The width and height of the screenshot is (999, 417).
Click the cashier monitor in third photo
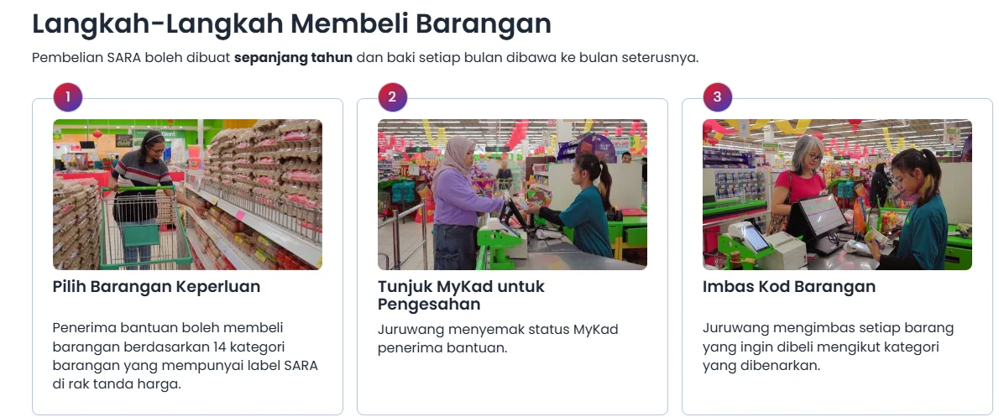pos(821,215)
